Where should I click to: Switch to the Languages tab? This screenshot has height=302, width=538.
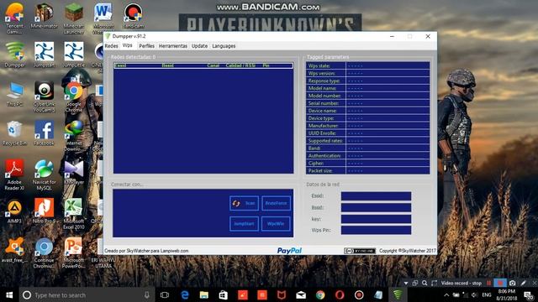(x=224, y=46)
